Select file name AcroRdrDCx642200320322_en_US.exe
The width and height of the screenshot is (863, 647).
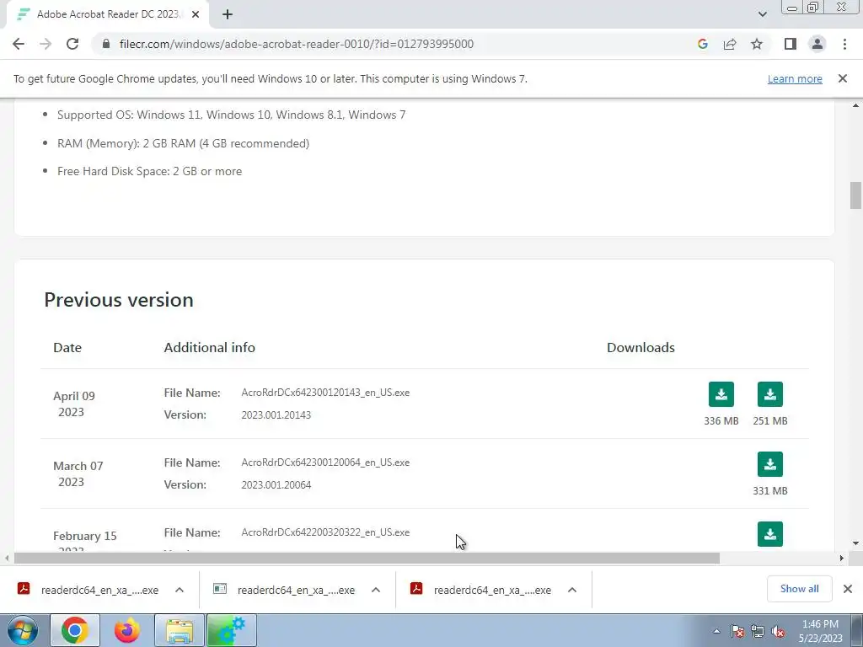point(325,532)
